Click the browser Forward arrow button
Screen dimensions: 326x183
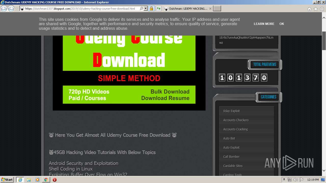click(11, 8)
